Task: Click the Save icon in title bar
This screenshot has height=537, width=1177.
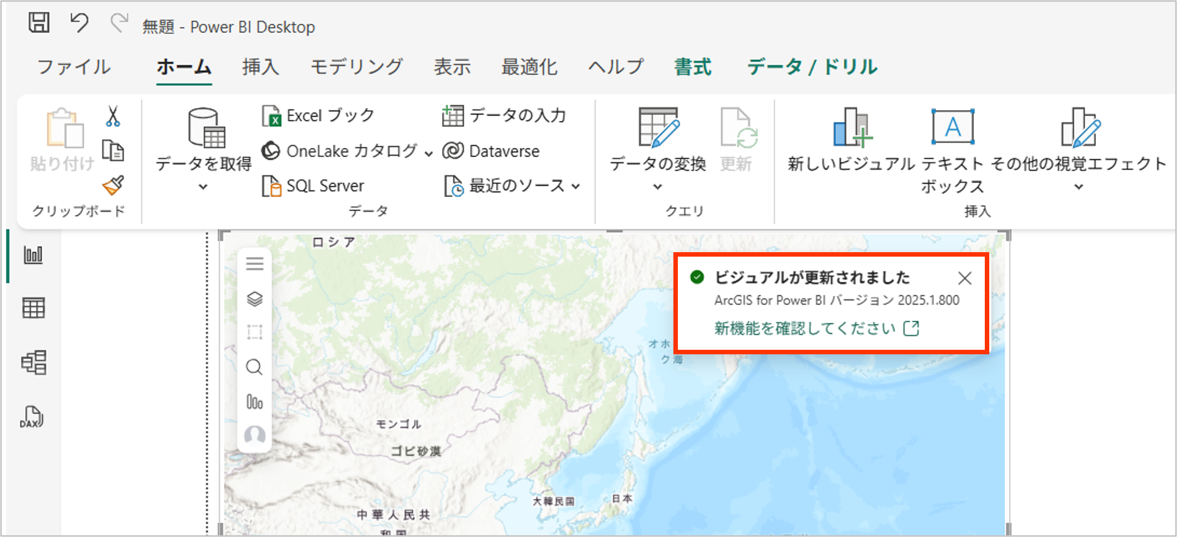Action: 39,22
